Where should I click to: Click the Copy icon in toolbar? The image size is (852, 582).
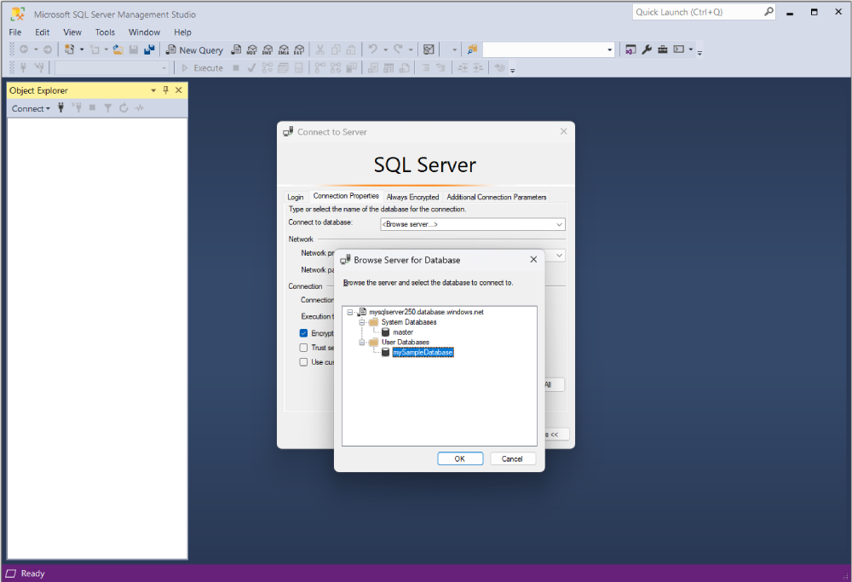[x=336, y=50]
